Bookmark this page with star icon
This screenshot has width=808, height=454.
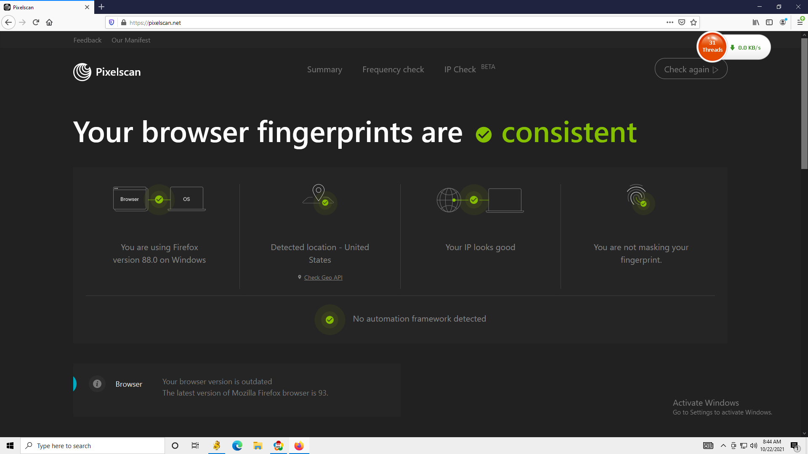(x=694, y=22)
